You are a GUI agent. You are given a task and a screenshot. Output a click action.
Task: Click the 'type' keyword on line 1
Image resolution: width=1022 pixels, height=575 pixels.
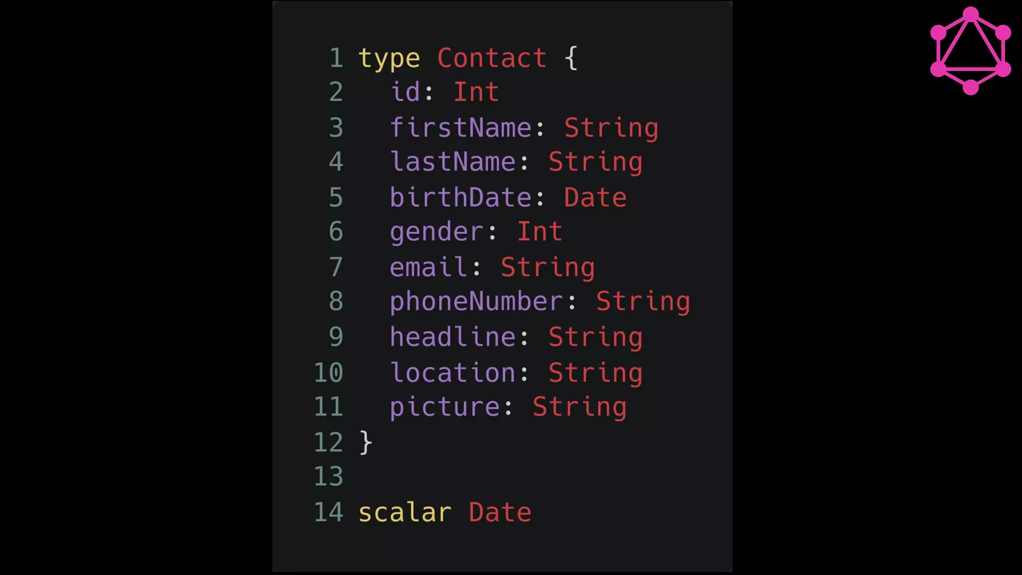click(x=389, y=59)
